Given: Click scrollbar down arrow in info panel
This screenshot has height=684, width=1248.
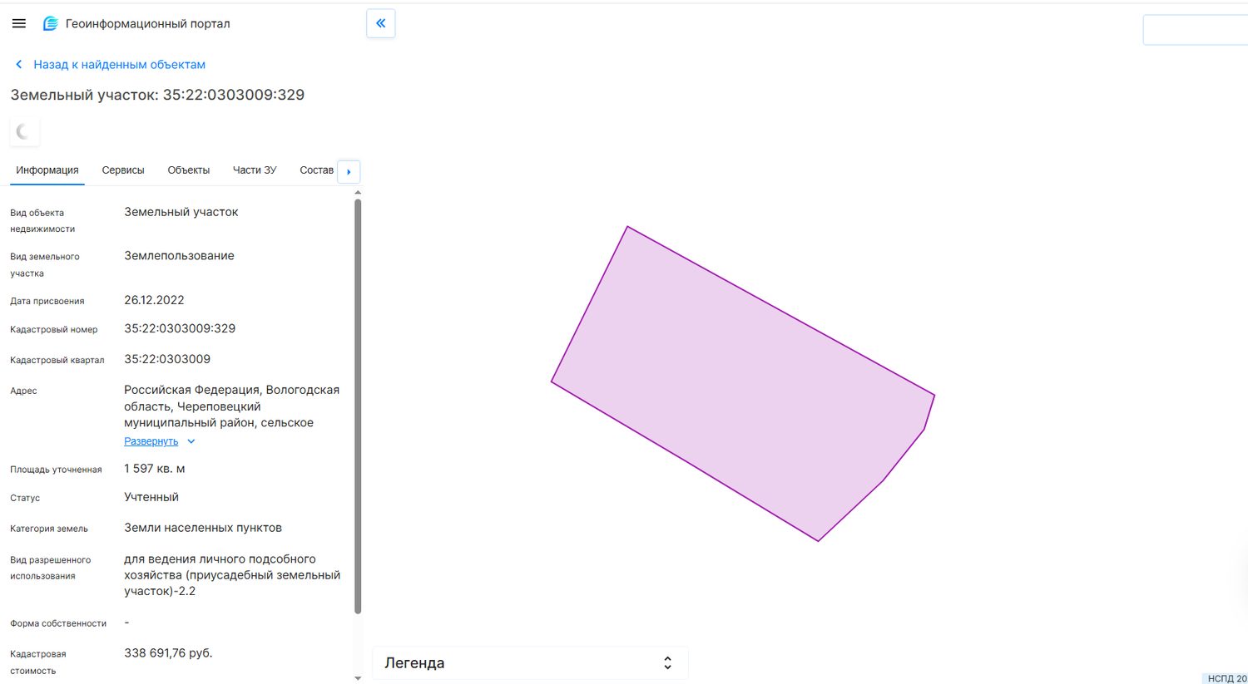Looking at the screenshot, I should pyautogui.click(x=358, y=678).
